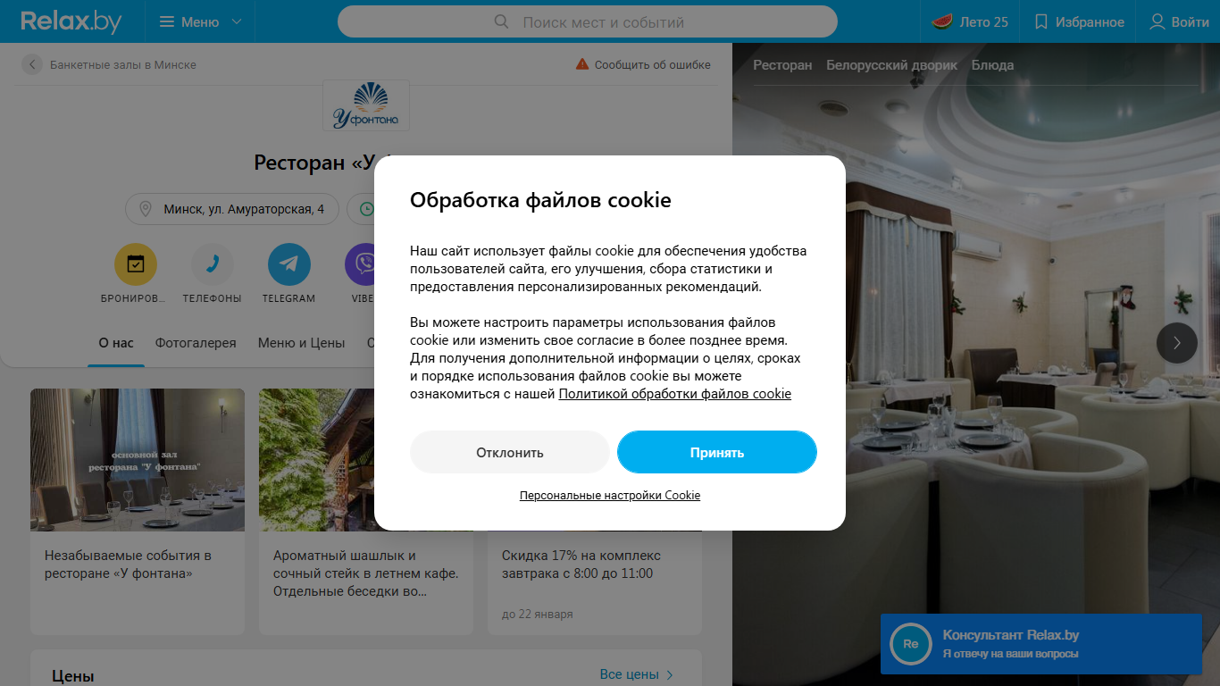The image size is (1220, 686).
Task: Select the Ресторан photo tab
Action: point(782,65)
